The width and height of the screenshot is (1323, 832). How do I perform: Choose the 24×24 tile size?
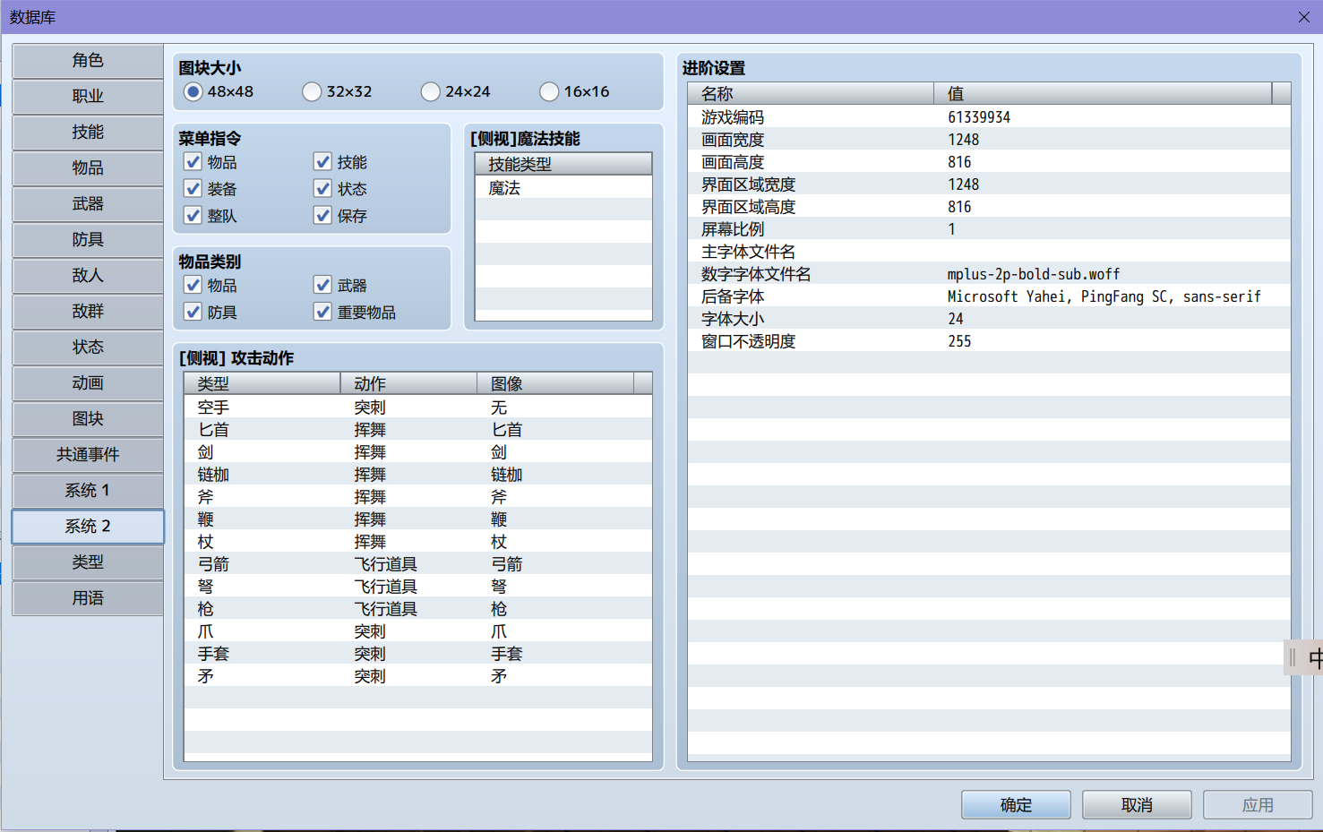[x=431, y=91]
